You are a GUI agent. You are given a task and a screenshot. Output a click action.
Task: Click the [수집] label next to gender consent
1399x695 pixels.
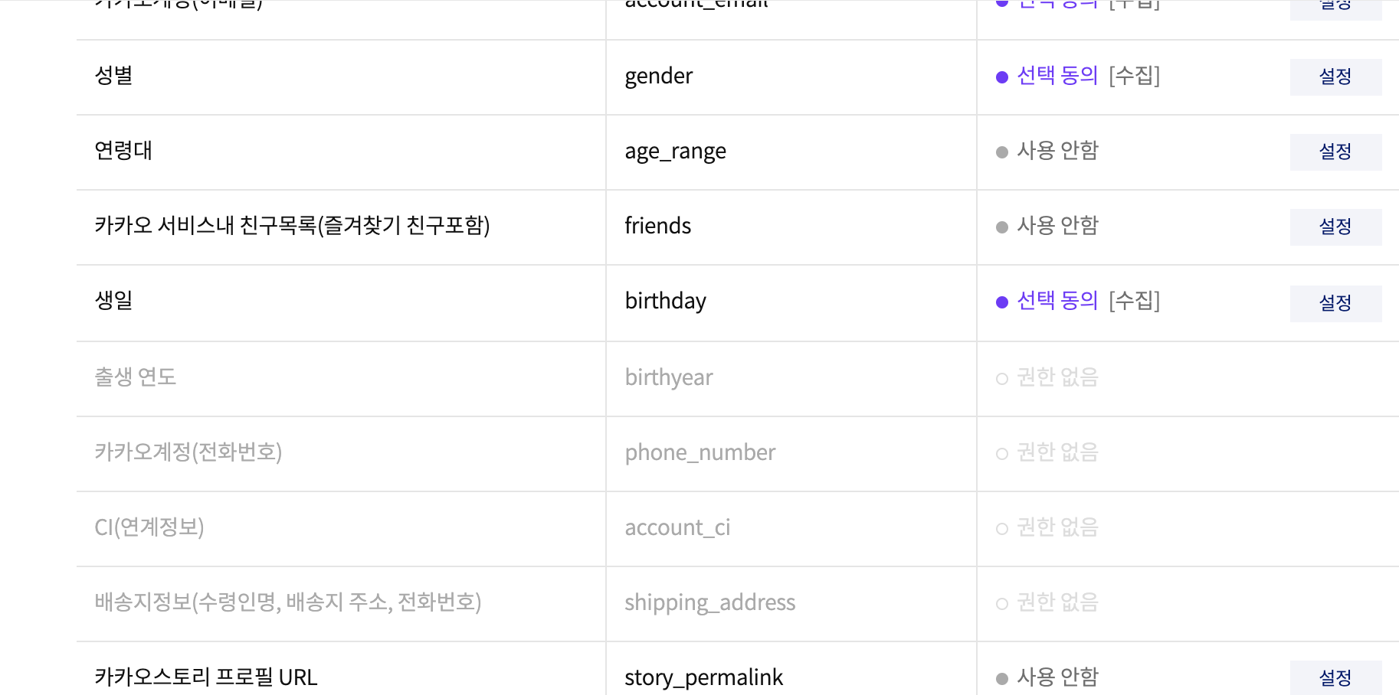(x=1135, y=76)
